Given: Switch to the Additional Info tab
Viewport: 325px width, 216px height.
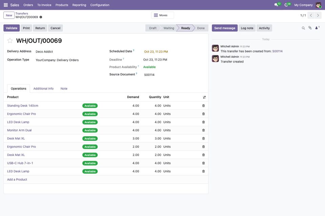Looking at the screenshot, I should click(x=43, y=89).
